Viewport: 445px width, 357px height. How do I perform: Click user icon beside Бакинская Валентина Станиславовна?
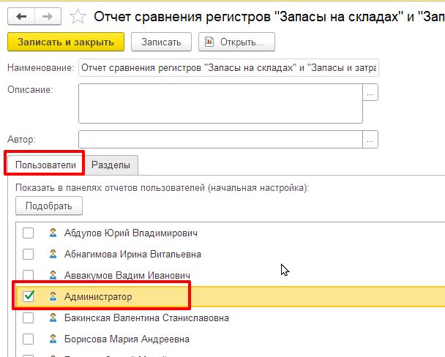point(53,318)
